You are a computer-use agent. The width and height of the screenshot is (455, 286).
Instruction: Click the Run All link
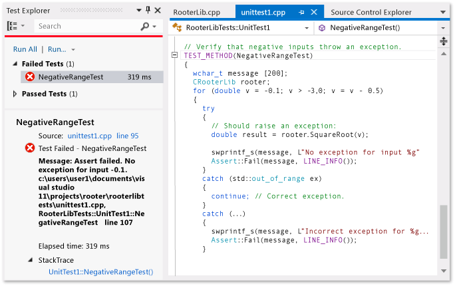tap(25, 49)
